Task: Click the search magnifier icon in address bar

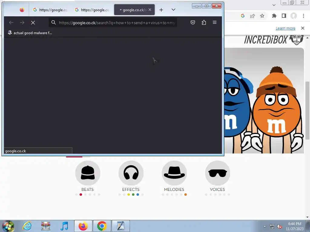Action: (54, 22)
